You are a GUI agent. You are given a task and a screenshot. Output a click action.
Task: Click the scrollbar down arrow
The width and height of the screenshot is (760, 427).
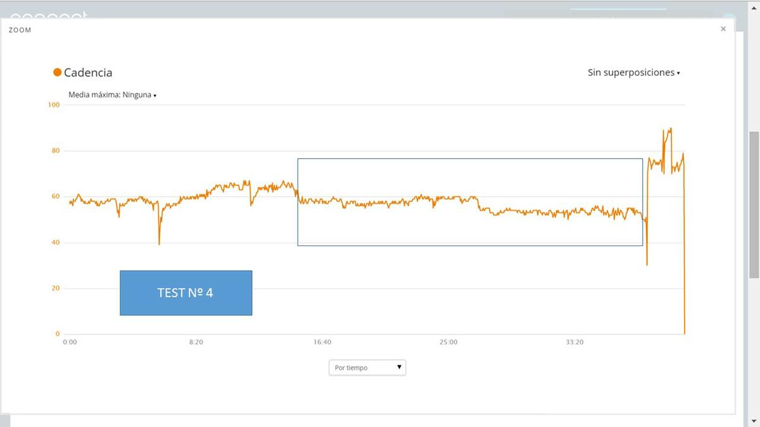click(754, 421)
